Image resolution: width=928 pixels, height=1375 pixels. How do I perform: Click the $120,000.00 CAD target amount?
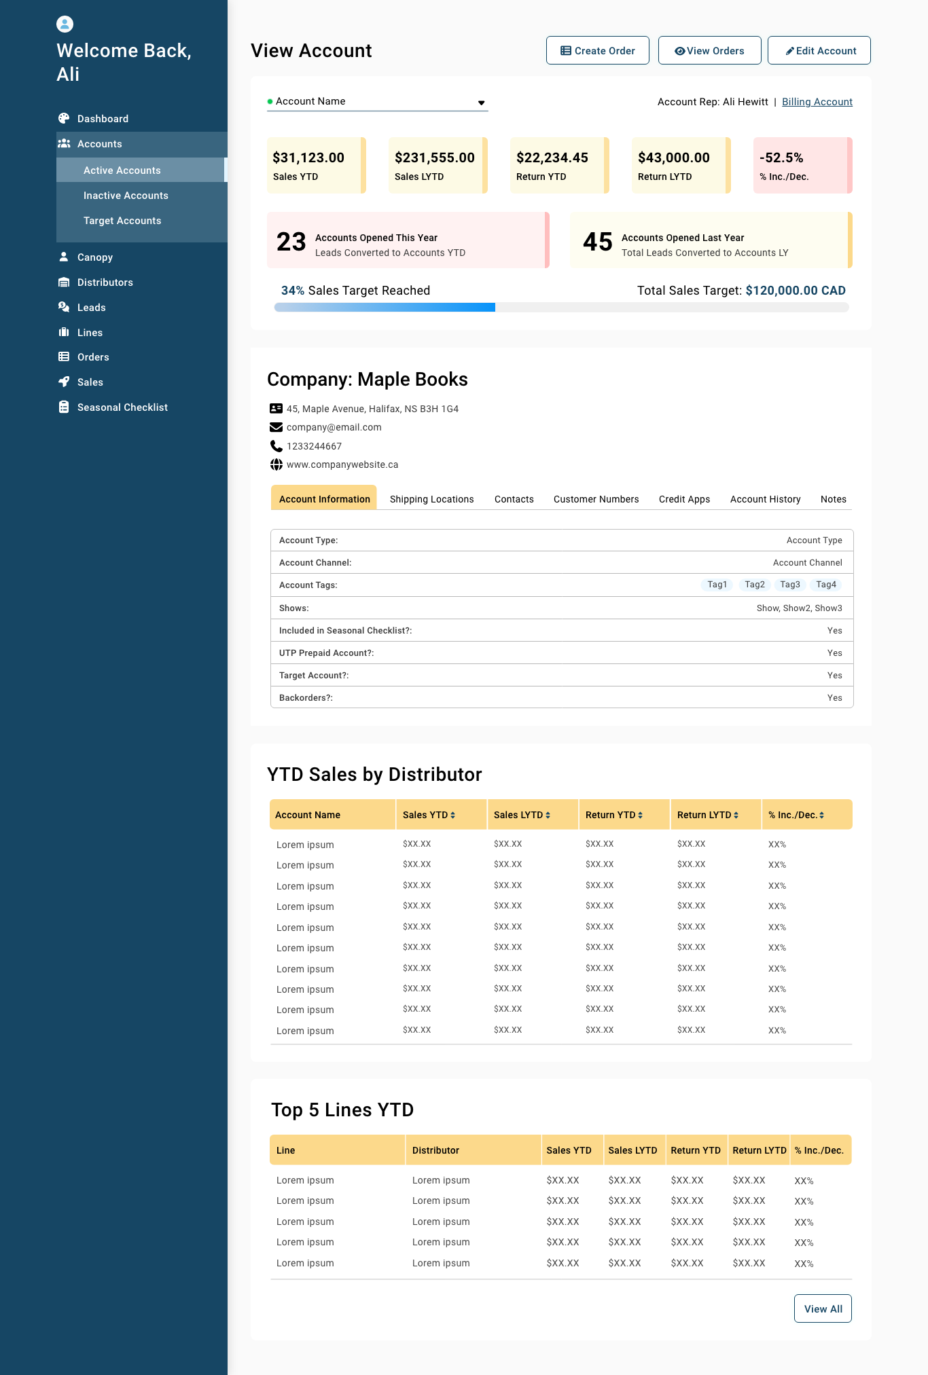[796, 291]
